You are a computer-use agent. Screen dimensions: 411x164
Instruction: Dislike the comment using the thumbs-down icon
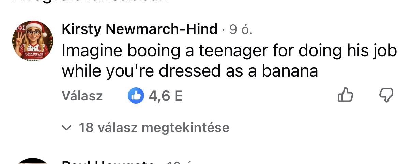click(386, 95)
